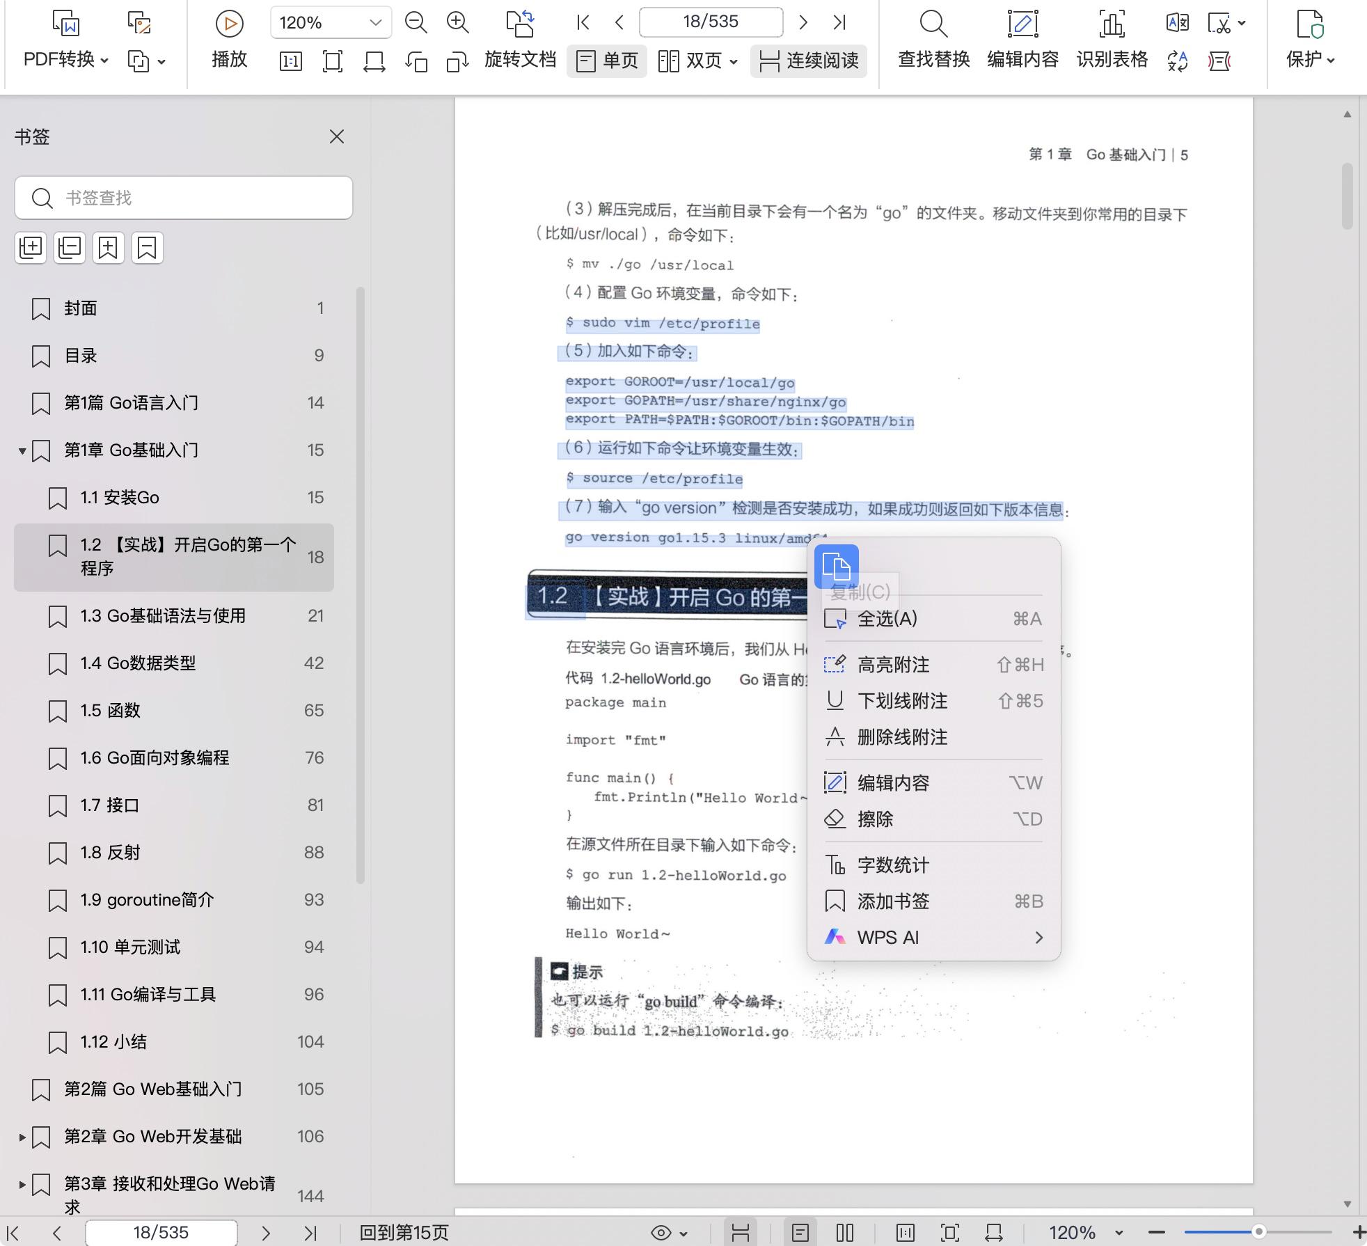Open the screenshot crop tool dropdown
This screenshot has width=1367, height=1246.
(1242, 23)
